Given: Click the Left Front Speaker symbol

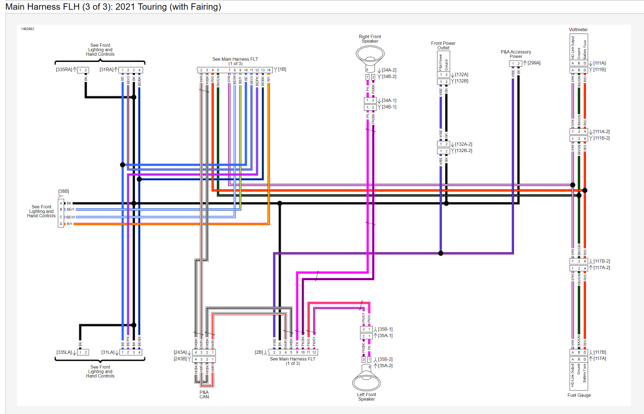Looking at the screenshot, I should pos(366,381).
